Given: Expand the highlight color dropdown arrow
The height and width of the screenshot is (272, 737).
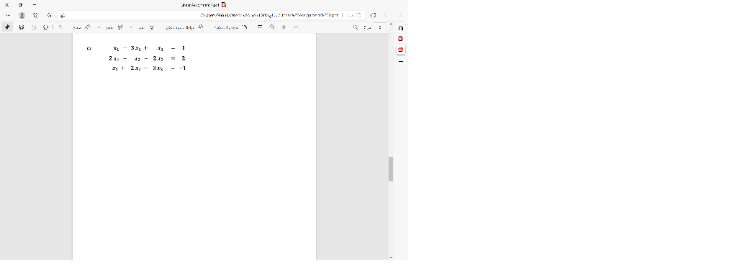Looking at the screenshot, I should [131, 28].
